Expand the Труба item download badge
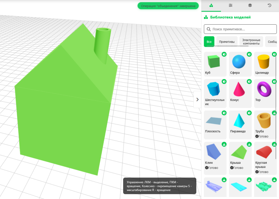Image resolution: width=279 pixels, height=199 pixels. (274, 113)
